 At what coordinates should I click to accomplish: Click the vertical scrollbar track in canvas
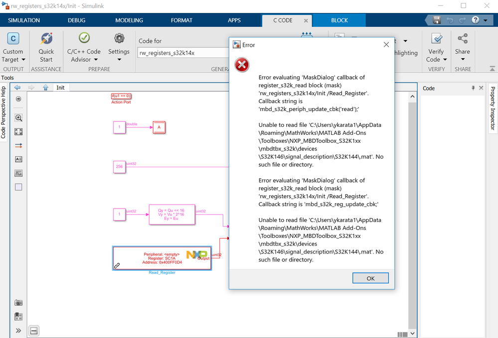coord(412,215)
